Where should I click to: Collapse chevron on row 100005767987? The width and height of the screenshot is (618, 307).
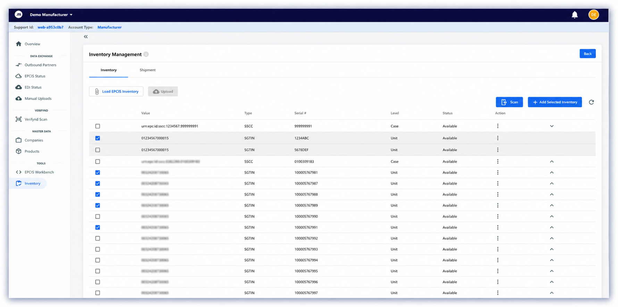pos(552,183)
